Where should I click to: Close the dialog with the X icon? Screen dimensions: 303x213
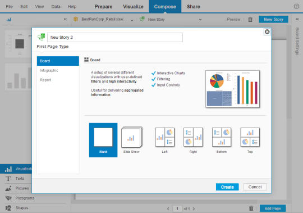click(267, 31)
